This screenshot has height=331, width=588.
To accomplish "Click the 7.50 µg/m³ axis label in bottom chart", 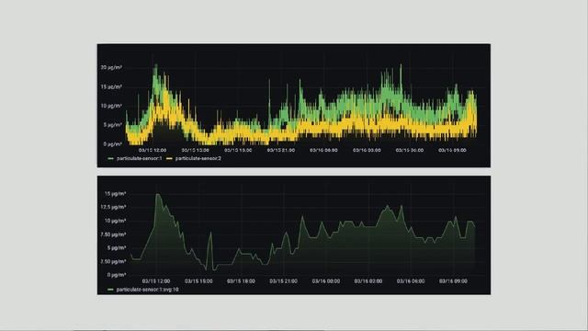I will point(113,234).
